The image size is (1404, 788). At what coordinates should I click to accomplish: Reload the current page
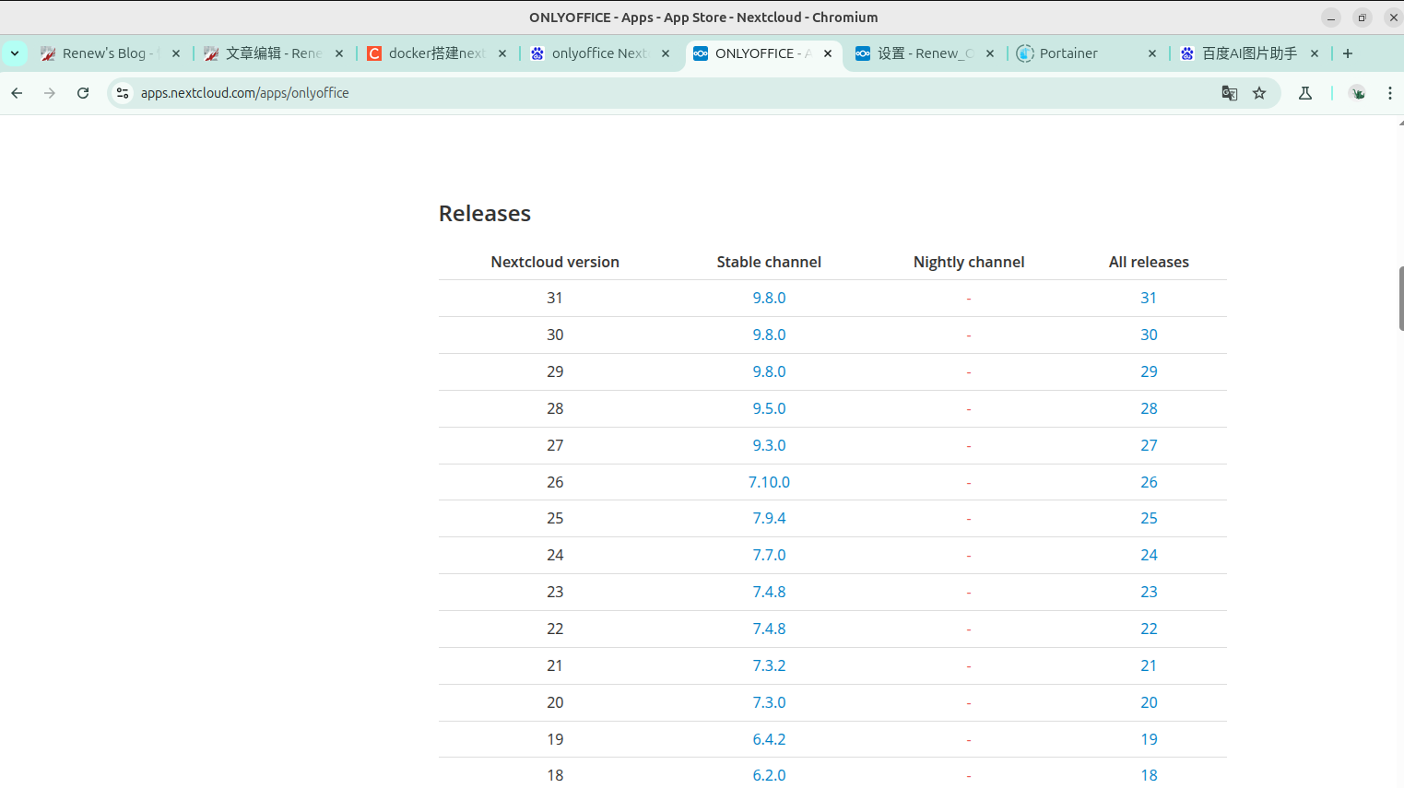coord(83,93)
